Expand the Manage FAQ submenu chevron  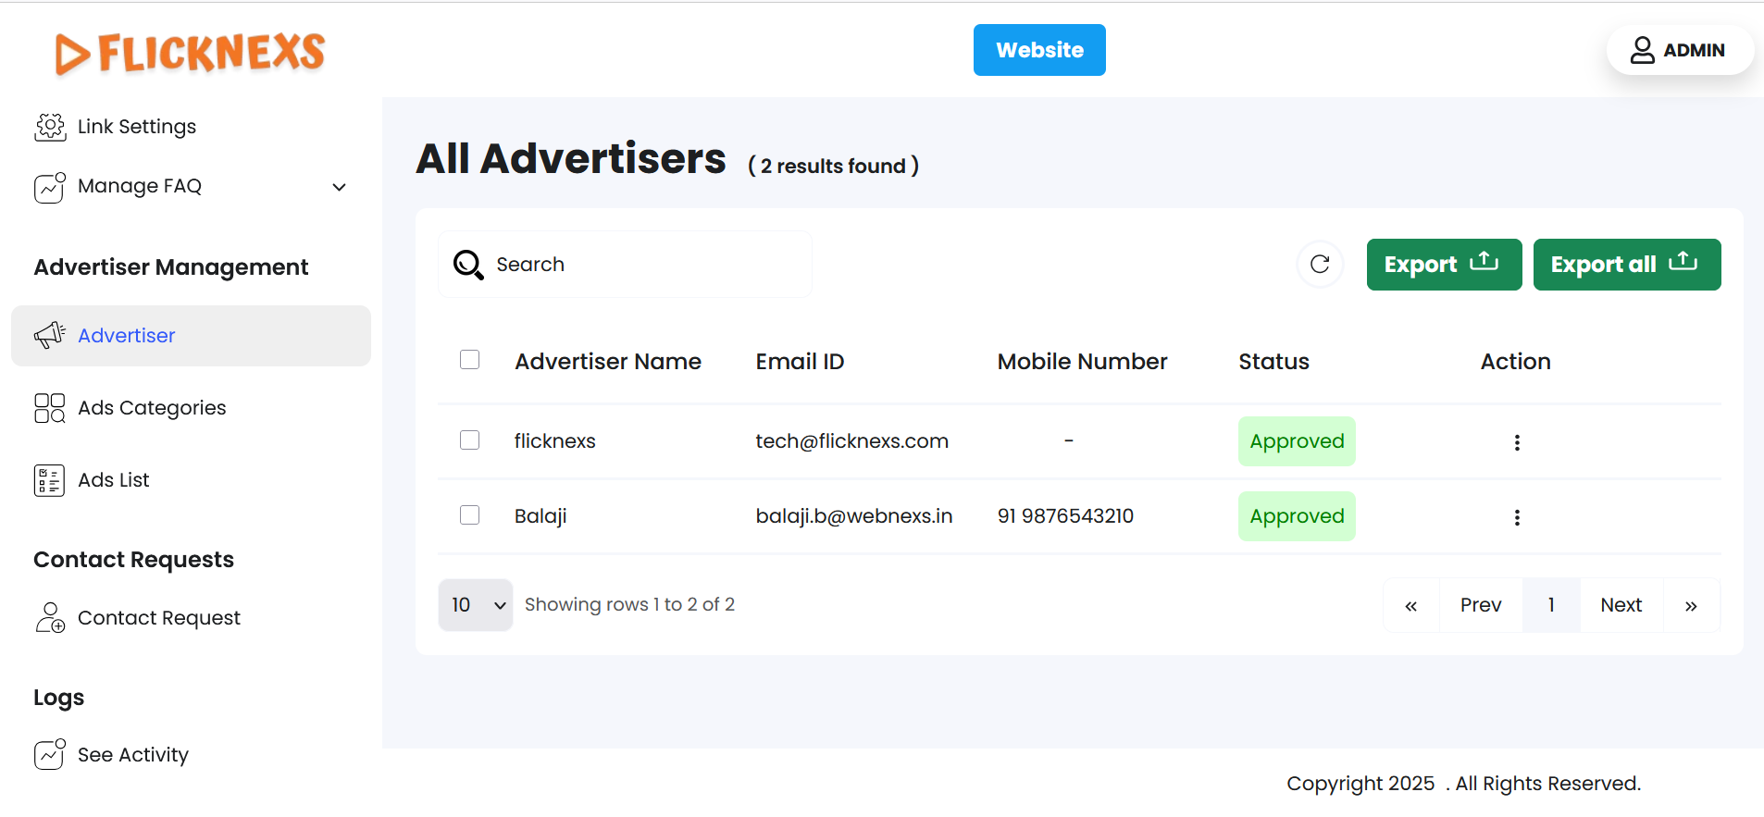(340, 187)
